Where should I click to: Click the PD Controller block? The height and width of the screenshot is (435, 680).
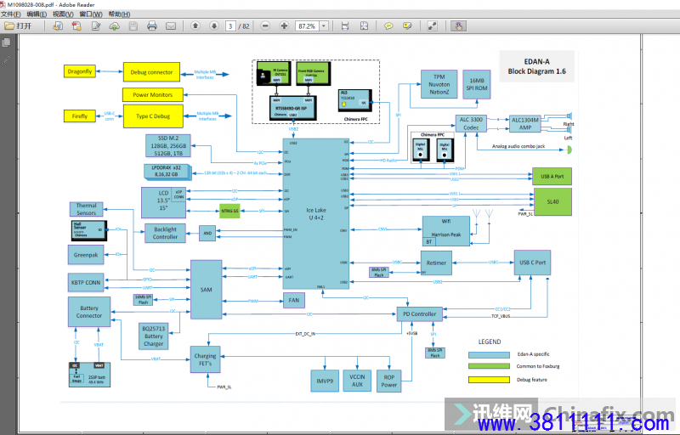tap(419, 314)
